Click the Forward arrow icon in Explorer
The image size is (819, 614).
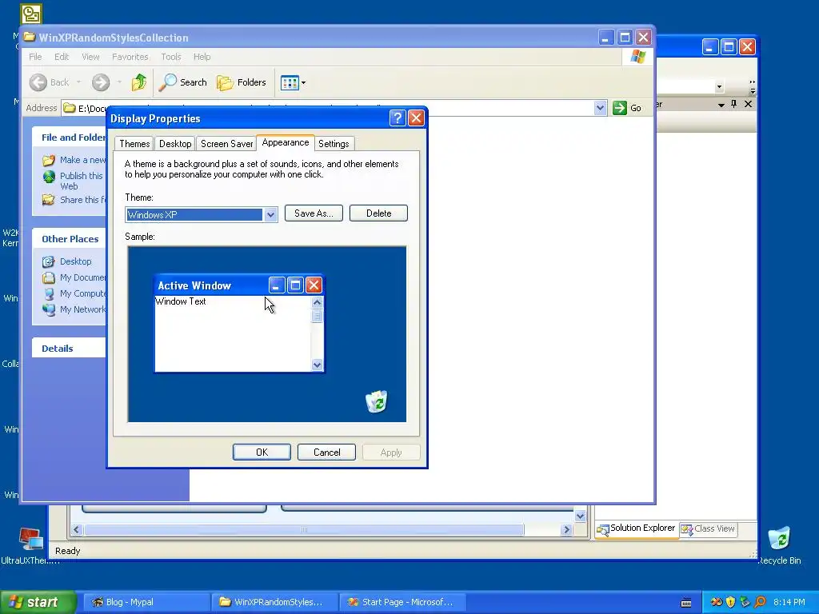[x=101, y=82]
